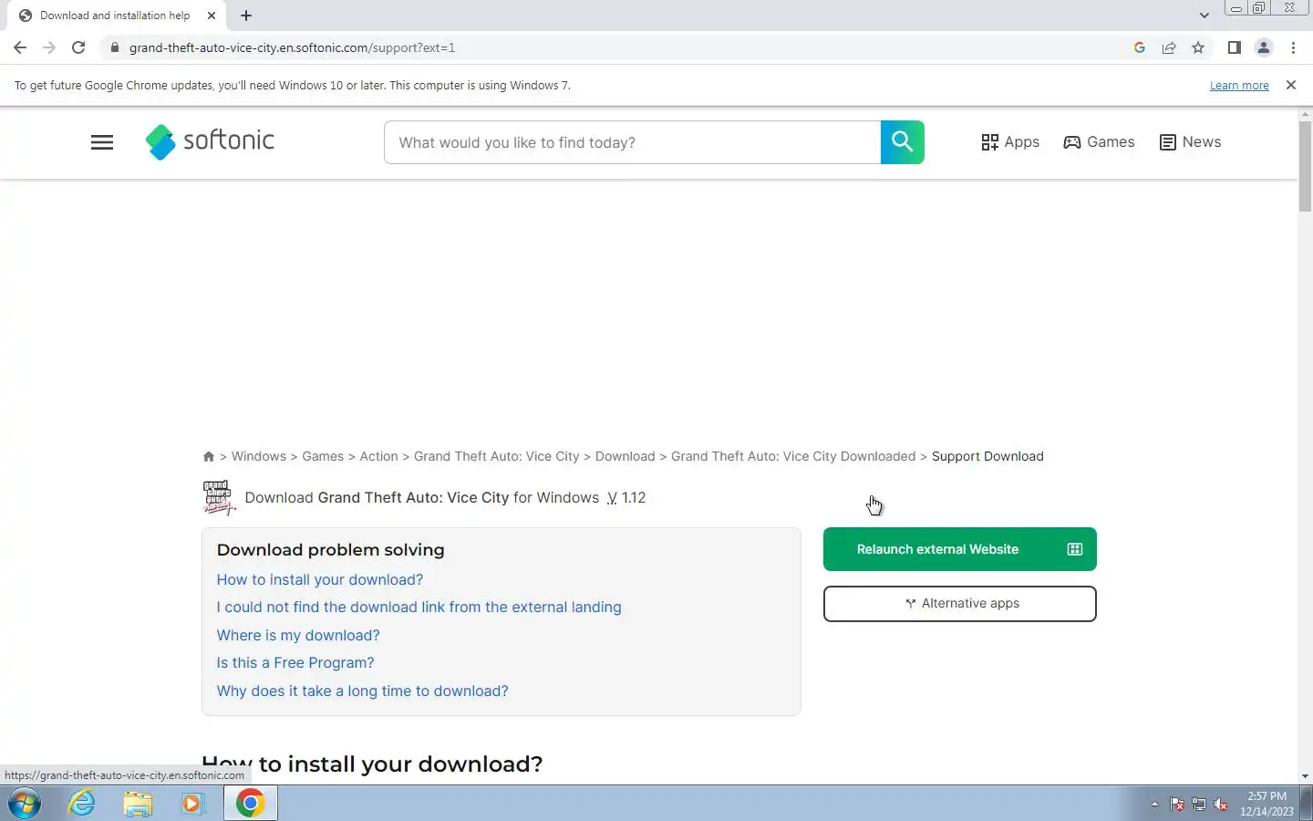Screen dimensions: 1313x821
Task: Share this page icon
Action: [1168, 47]
